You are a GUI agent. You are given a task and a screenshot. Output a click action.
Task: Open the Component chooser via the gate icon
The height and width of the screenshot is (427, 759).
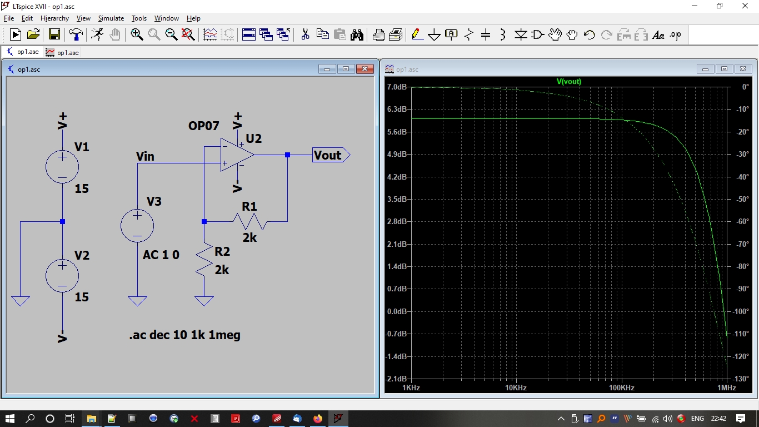coord(537,34)
